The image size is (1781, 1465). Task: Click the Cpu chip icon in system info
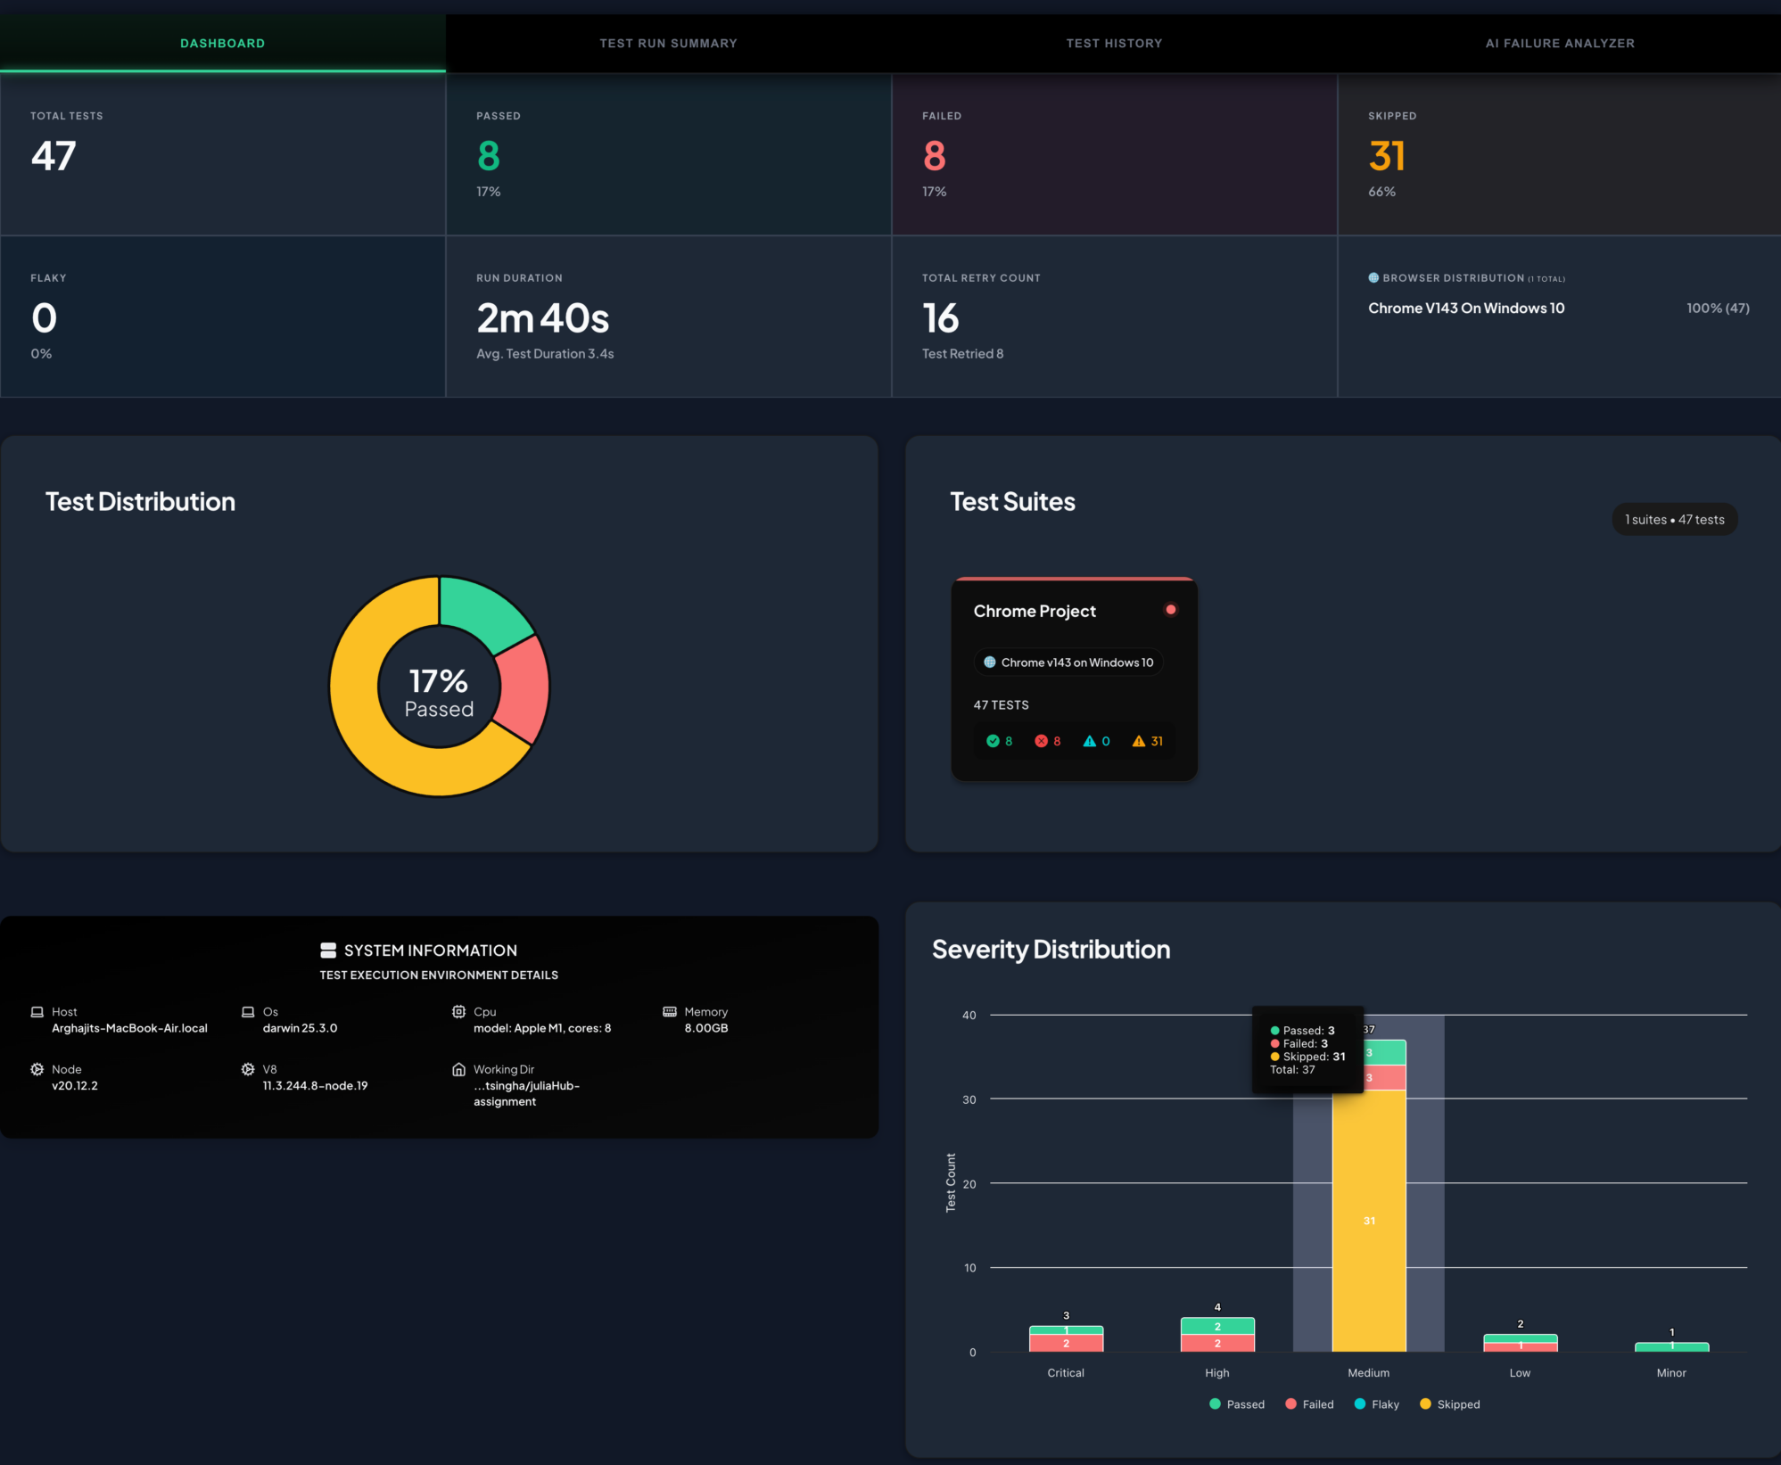458,1011
